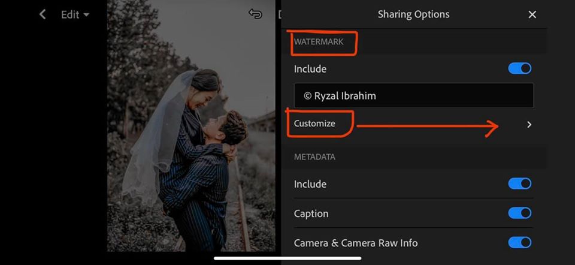Select the METADATA section header
The height and width of the screenshot is (265, 575).
point(314,157)
